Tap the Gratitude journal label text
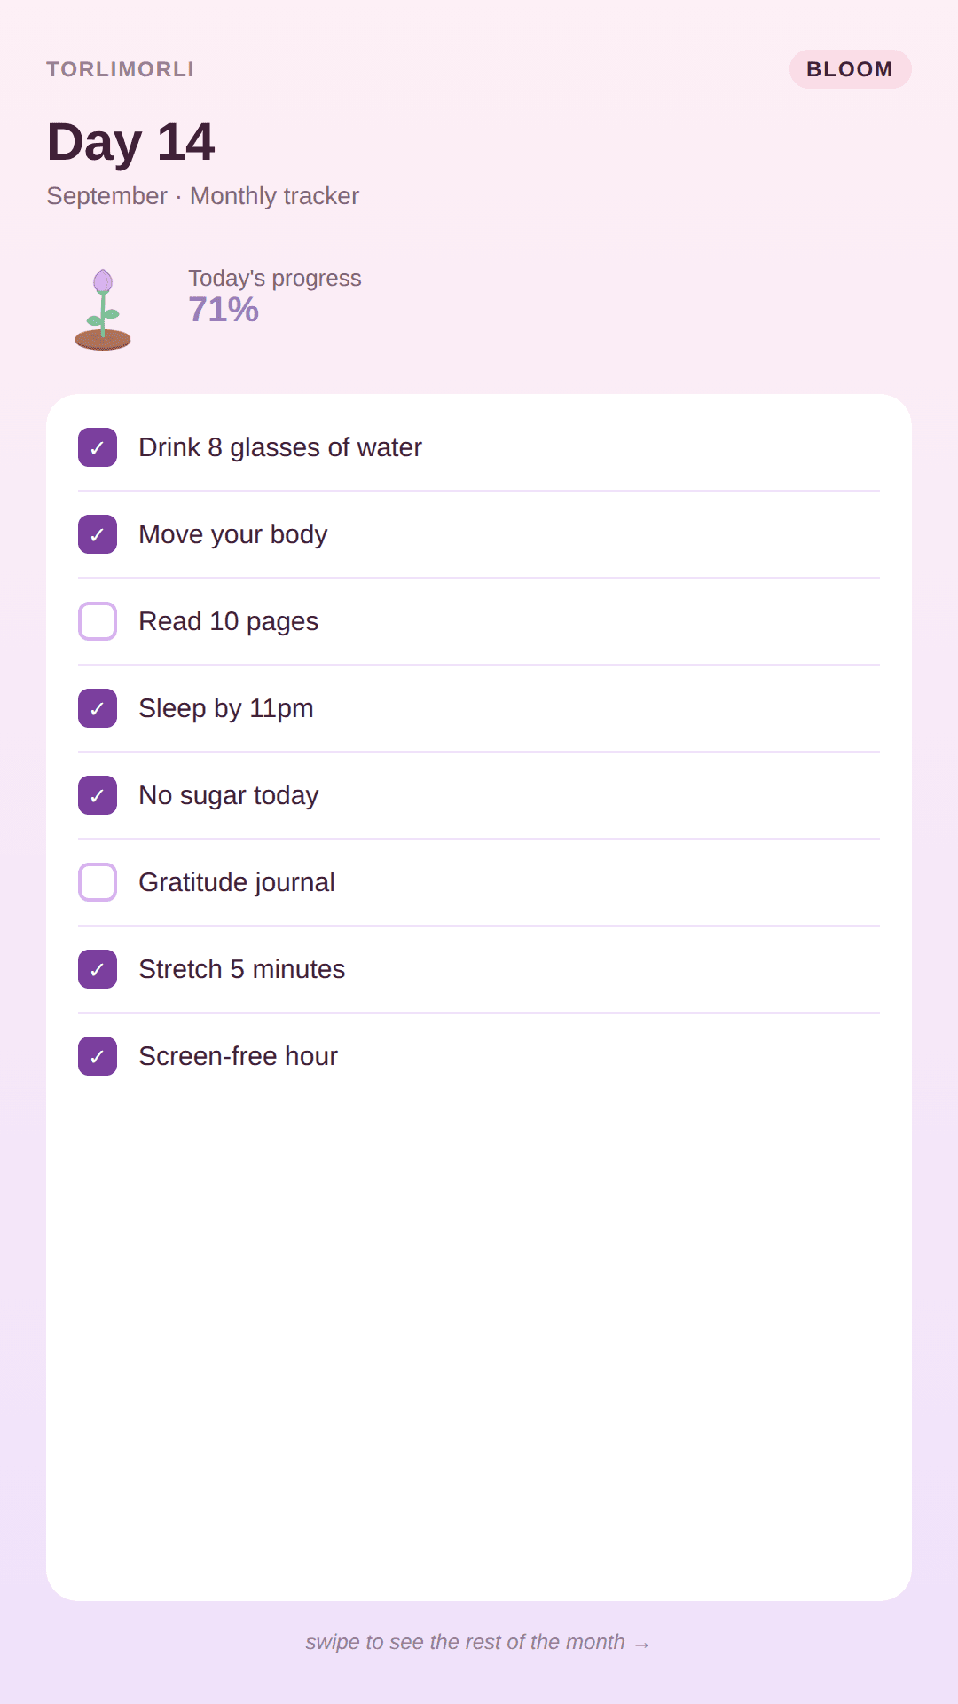The image size is (958, 1704). 237,882
